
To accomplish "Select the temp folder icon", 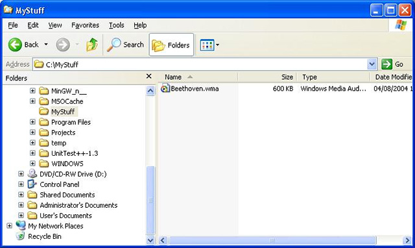I will coord(44,143).
